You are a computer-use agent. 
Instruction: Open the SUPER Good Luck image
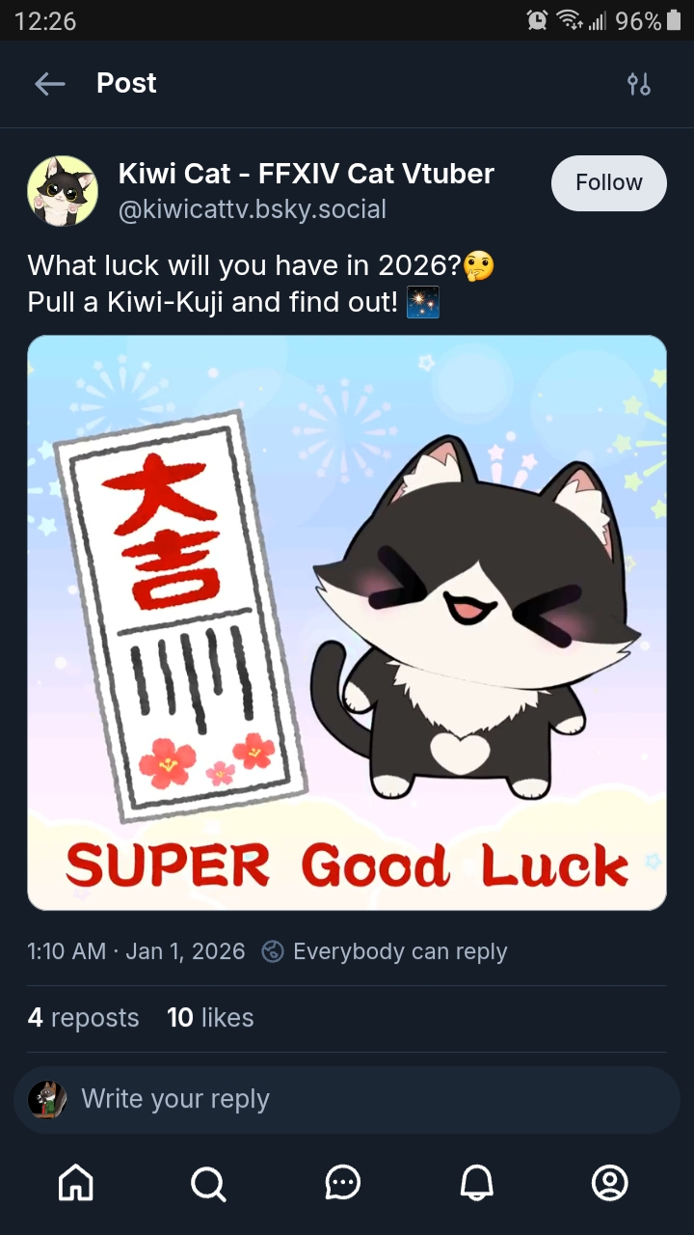point(347,622)
